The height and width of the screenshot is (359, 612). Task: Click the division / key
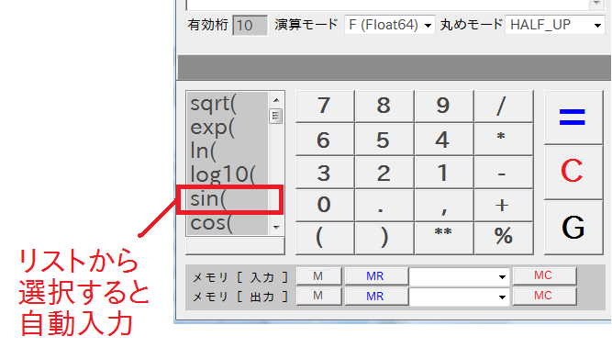click(x=504, y=107)
